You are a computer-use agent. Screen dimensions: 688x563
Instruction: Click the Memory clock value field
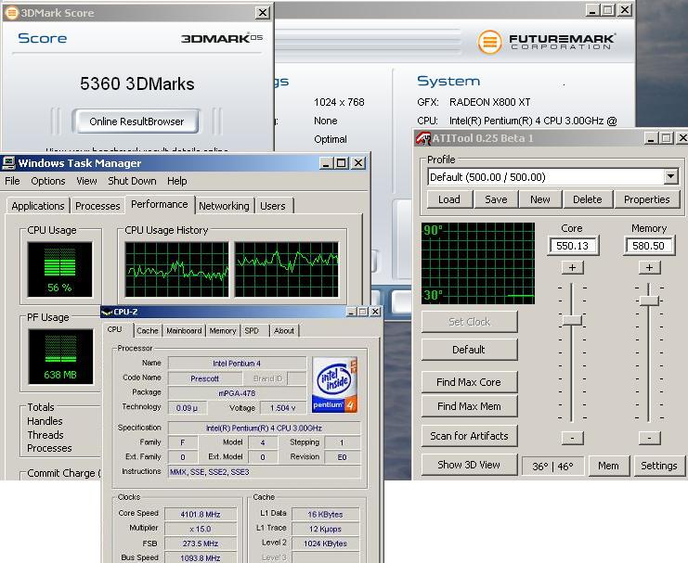[x=648, y=246]
